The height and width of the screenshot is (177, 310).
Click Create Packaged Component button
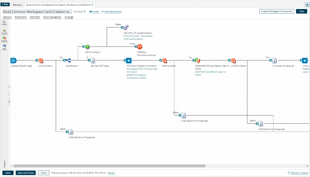[x=277, y=11]
